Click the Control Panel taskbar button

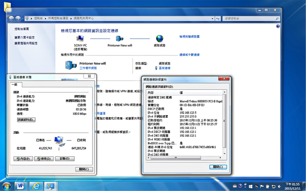(50, 186)
